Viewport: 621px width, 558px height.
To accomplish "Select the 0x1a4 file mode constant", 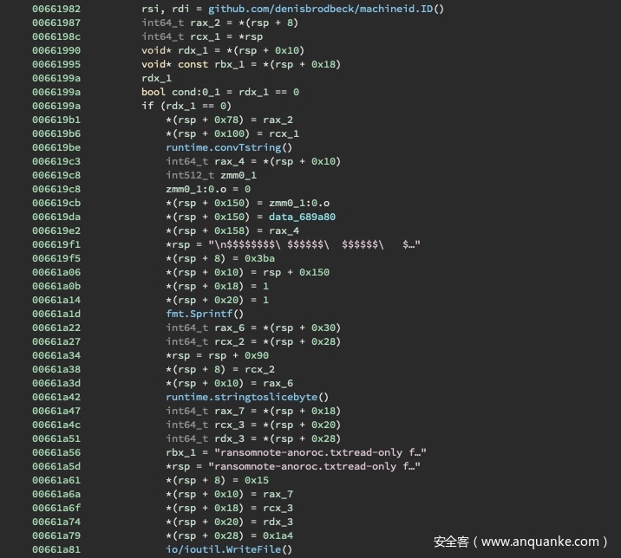I will tap(269, 535).
